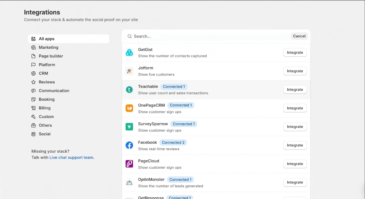365x199 pixels.
Task: Click Integrate for Teachable
Action: (295, 90)
